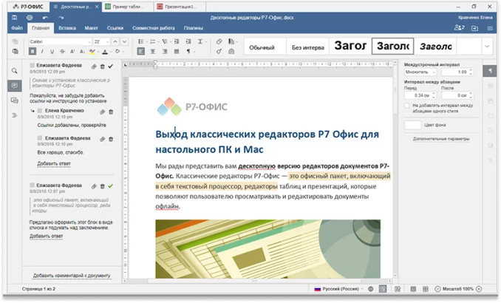This screenshot has width=501, height=303.
Task: Apply superscript formatting
Action: point(72,52)
